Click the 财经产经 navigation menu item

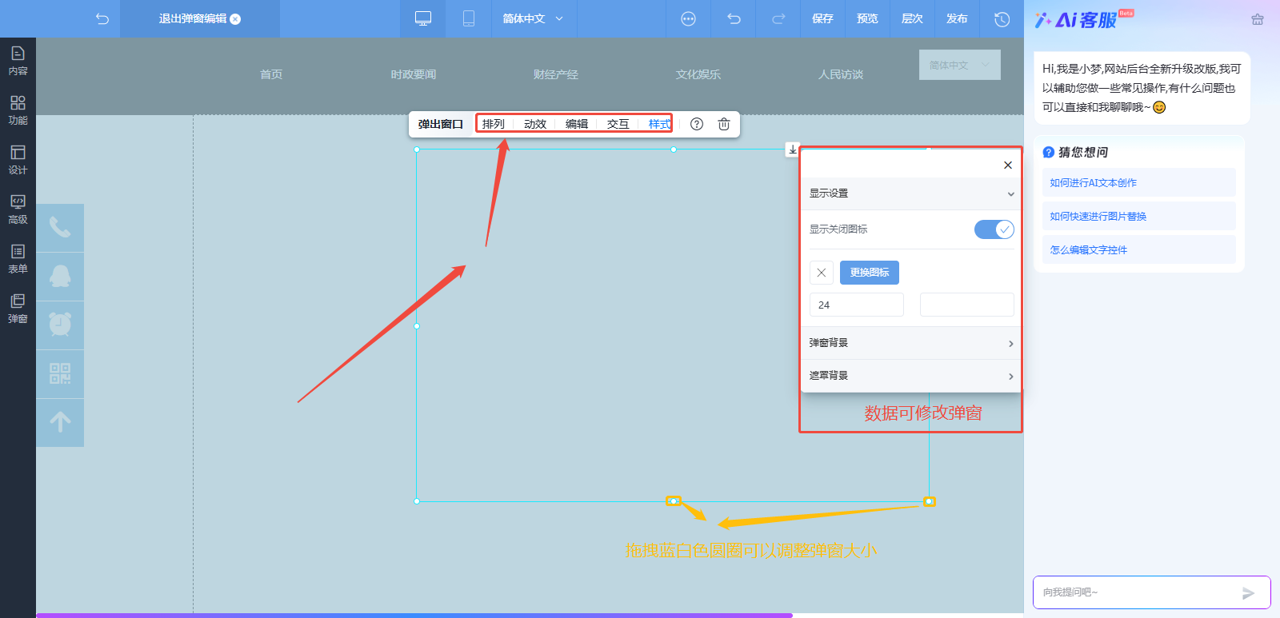tap(556, 74)
